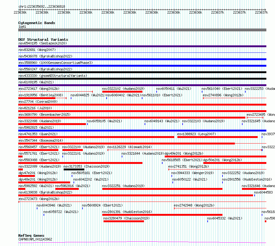This screenshot has height=246, width=275.
Task: Click esv2742948 (Wong2012b) label
Action: point(194,205)
